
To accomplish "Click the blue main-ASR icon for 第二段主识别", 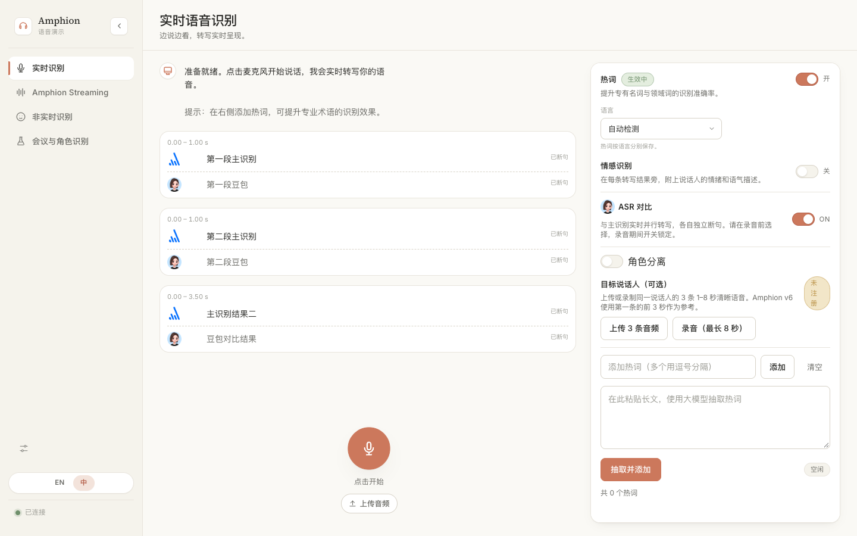I will pos(174,236).
